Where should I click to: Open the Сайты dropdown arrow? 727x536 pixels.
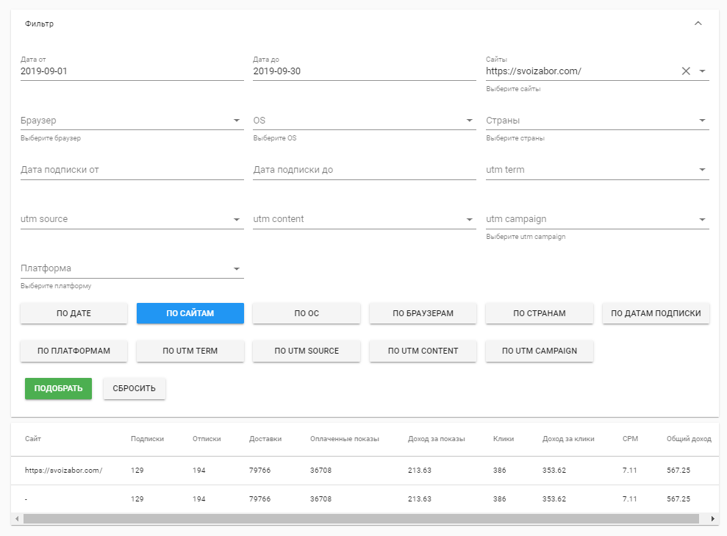(702, 71)
